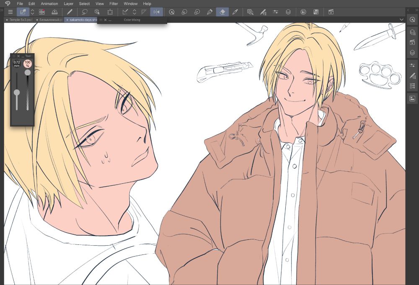The width and height of the screenshot is (419, 285).
Task: Click the circled arrow navigation icon in command bar
Action: (172, 12)
